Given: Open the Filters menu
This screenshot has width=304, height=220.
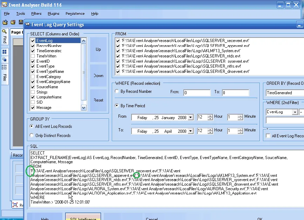Looking at the screenshot, I should (36, 14).
